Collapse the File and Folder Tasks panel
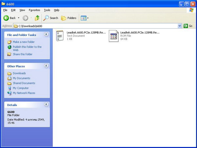 46,34
